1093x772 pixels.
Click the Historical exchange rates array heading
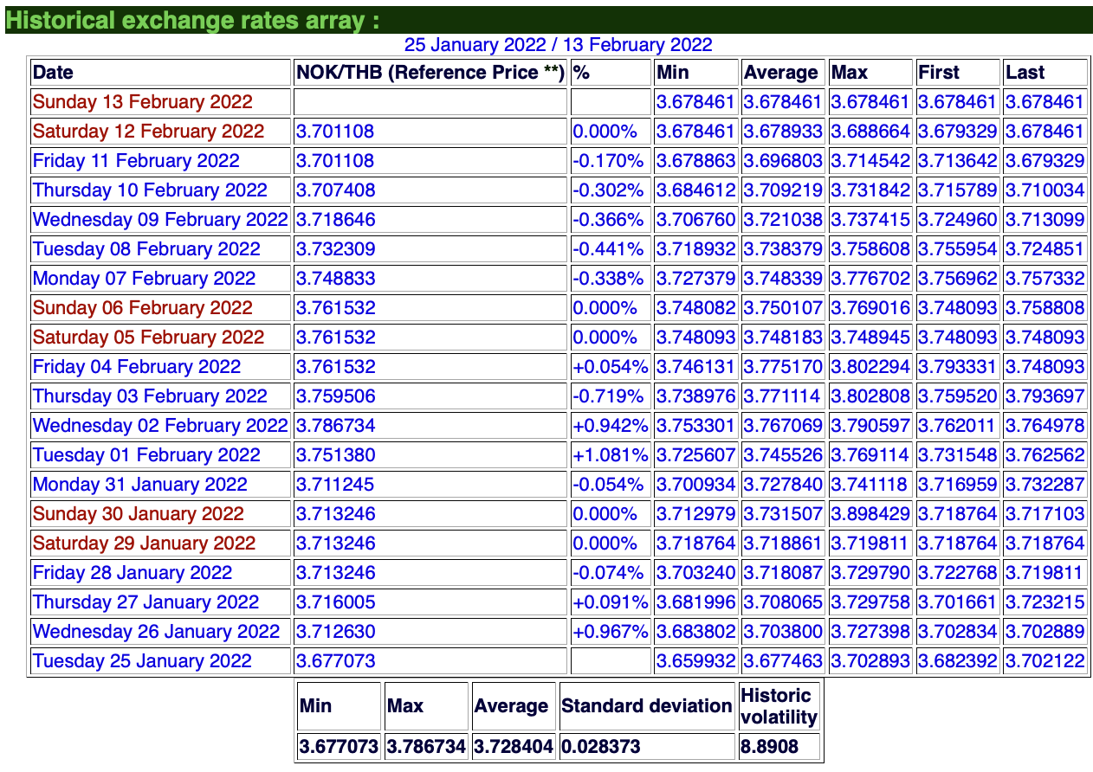192,21
